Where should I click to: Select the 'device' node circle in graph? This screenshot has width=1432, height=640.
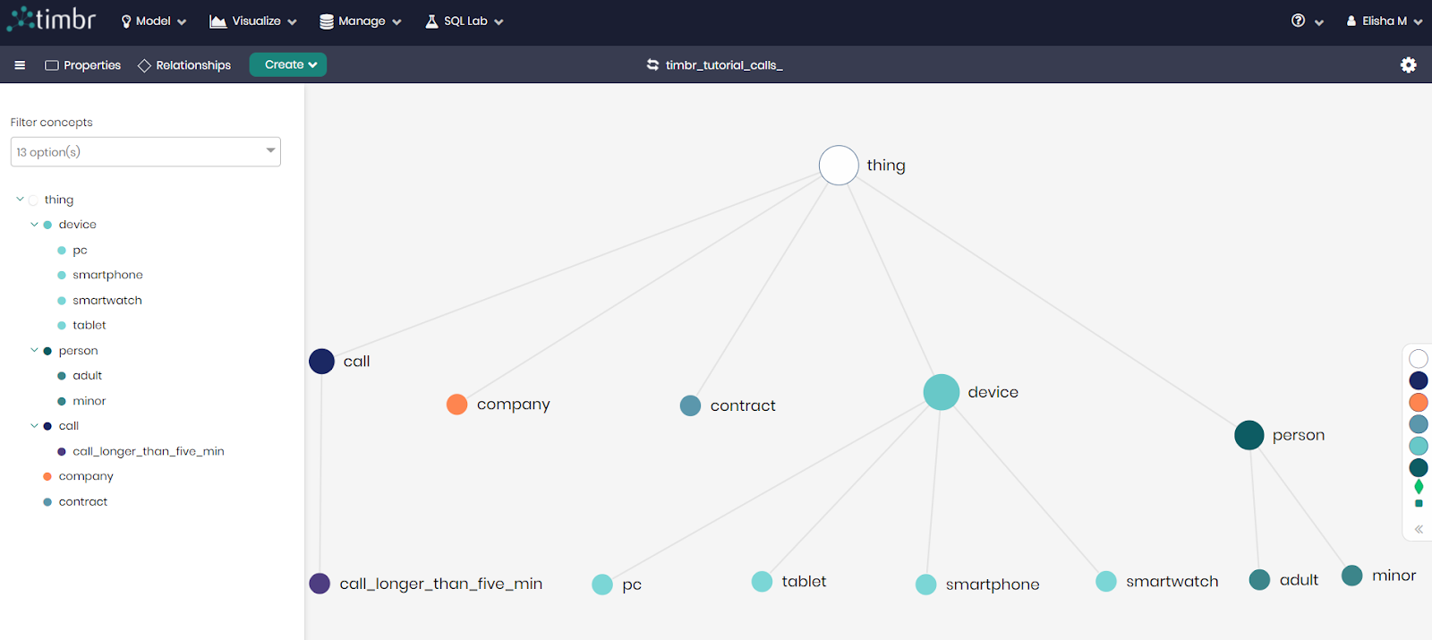941,392
